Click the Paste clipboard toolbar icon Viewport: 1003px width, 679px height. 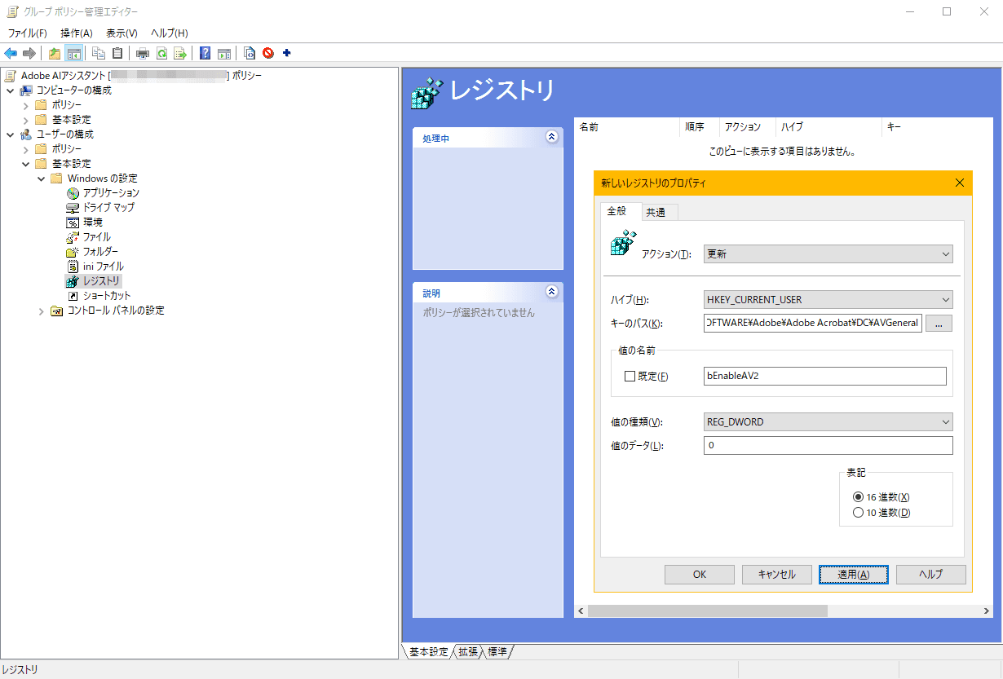point(117,53)
